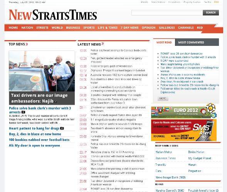
Task: Click the MORE button under Most Read
Action: 163,99
